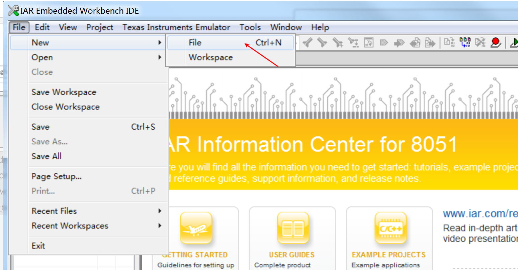Click the Getting Started airplane icon

(x=196, y=228)
